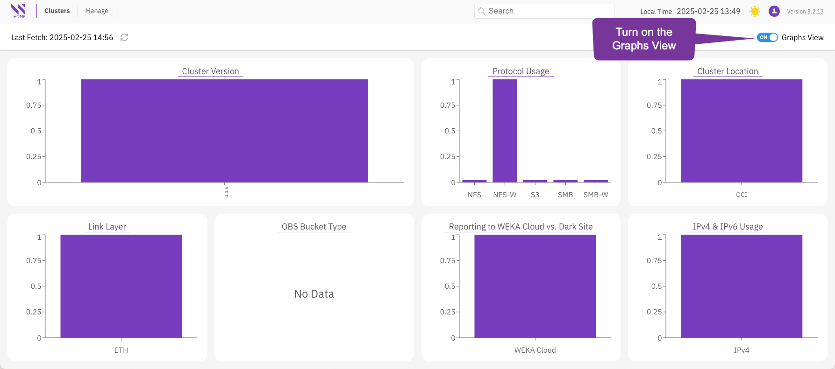Image resolution: width=835 pixels, height=369 pixels.
Task: Click the Version 3.2.13 label
Action: (805, 12)
